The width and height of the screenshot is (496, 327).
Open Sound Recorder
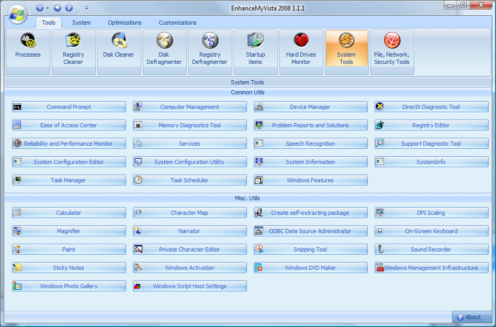[432, 249]
